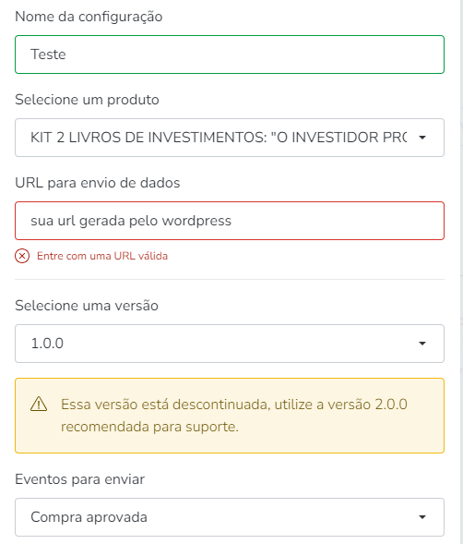Open the Compra aprovada events dropdown
The width and height of the screenshot is (463, 544).
pyautogui.click(x=230, y=517)
